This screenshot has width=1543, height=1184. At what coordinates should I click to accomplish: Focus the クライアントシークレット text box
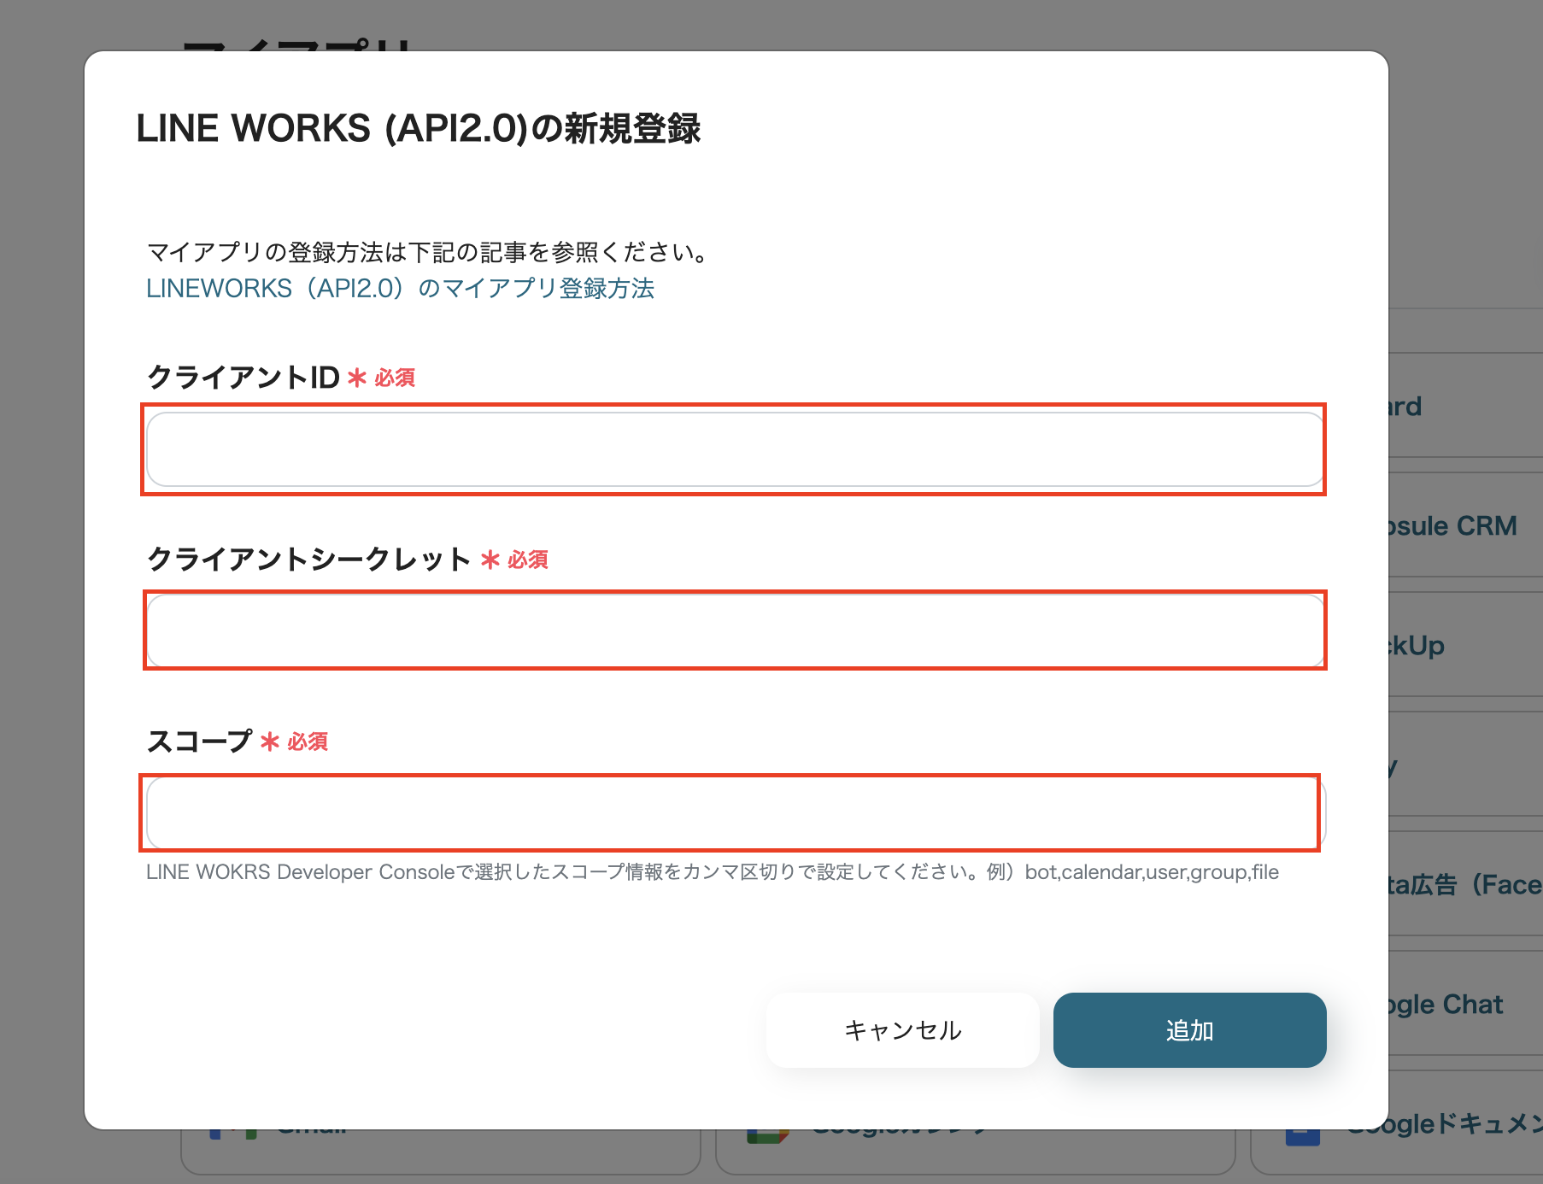735,630
